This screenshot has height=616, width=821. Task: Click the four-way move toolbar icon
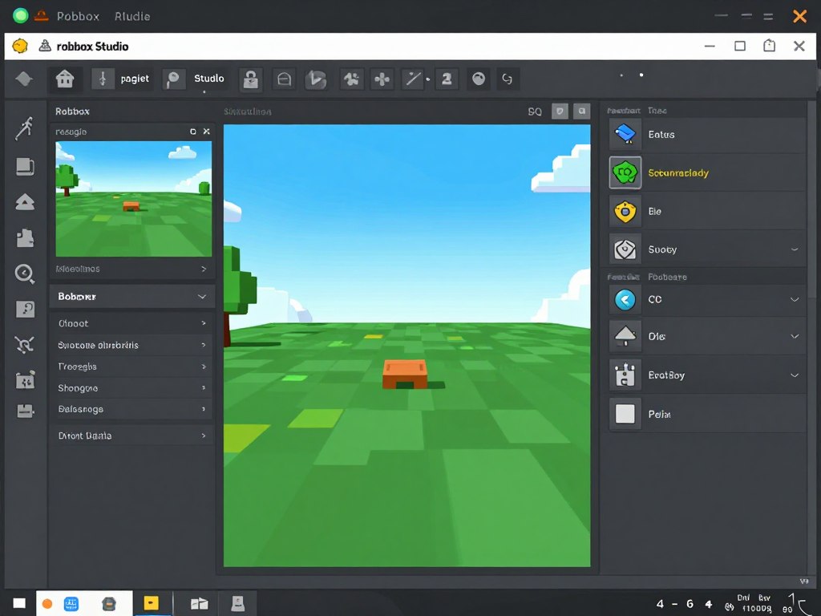(382, 79)
